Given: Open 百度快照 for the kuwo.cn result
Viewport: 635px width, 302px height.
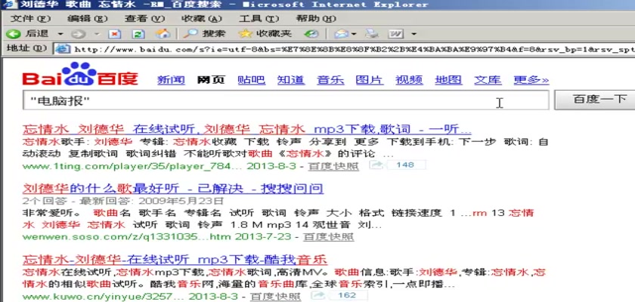Looking at the screenshot, I should click(x=275, y=296).
